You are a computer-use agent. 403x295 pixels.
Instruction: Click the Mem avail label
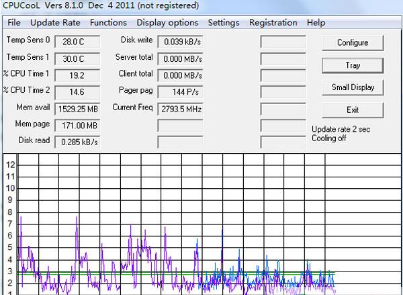33,108
